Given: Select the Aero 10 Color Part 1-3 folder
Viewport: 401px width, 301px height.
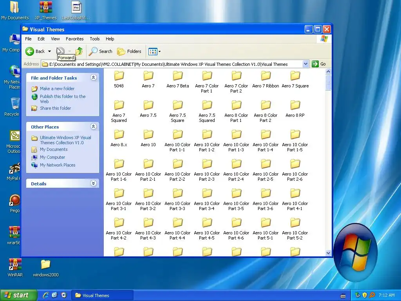Looking at the screenshot, I should click(x=236, y=141).
